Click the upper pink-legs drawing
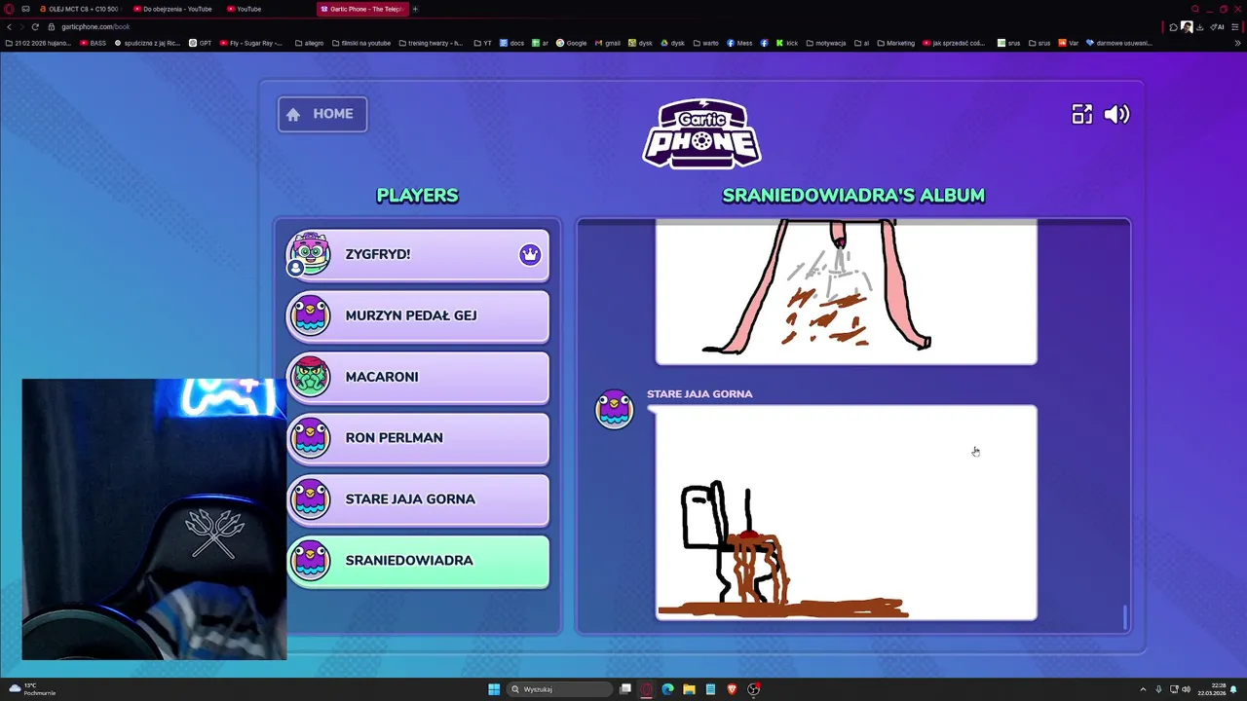 846,292
